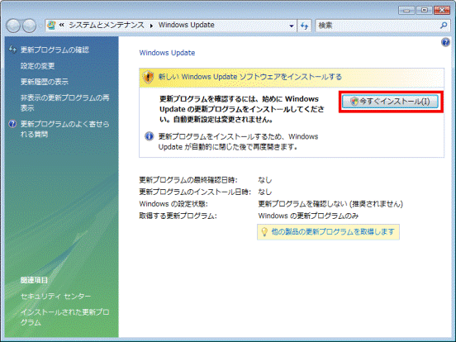This screenshot has width=456, height=342.
Task: Click 他の製品の更新プログラムを取得します link
Action: coord(333,232)
